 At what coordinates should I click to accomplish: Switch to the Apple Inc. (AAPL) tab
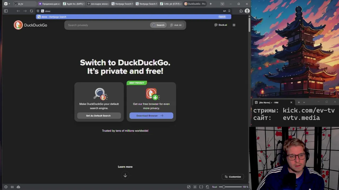(x=73, y=4)
